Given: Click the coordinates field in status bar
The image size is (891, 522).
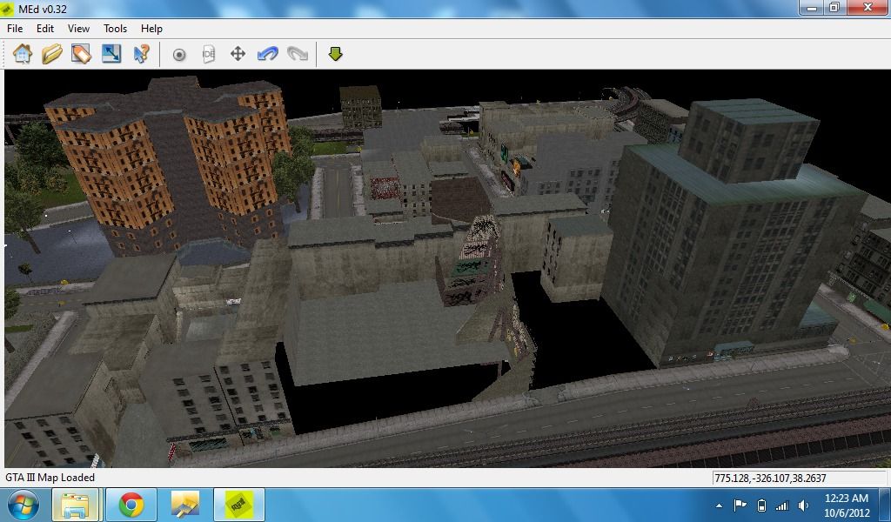Looking at the screenshot, I should click(x=798, y=478).
